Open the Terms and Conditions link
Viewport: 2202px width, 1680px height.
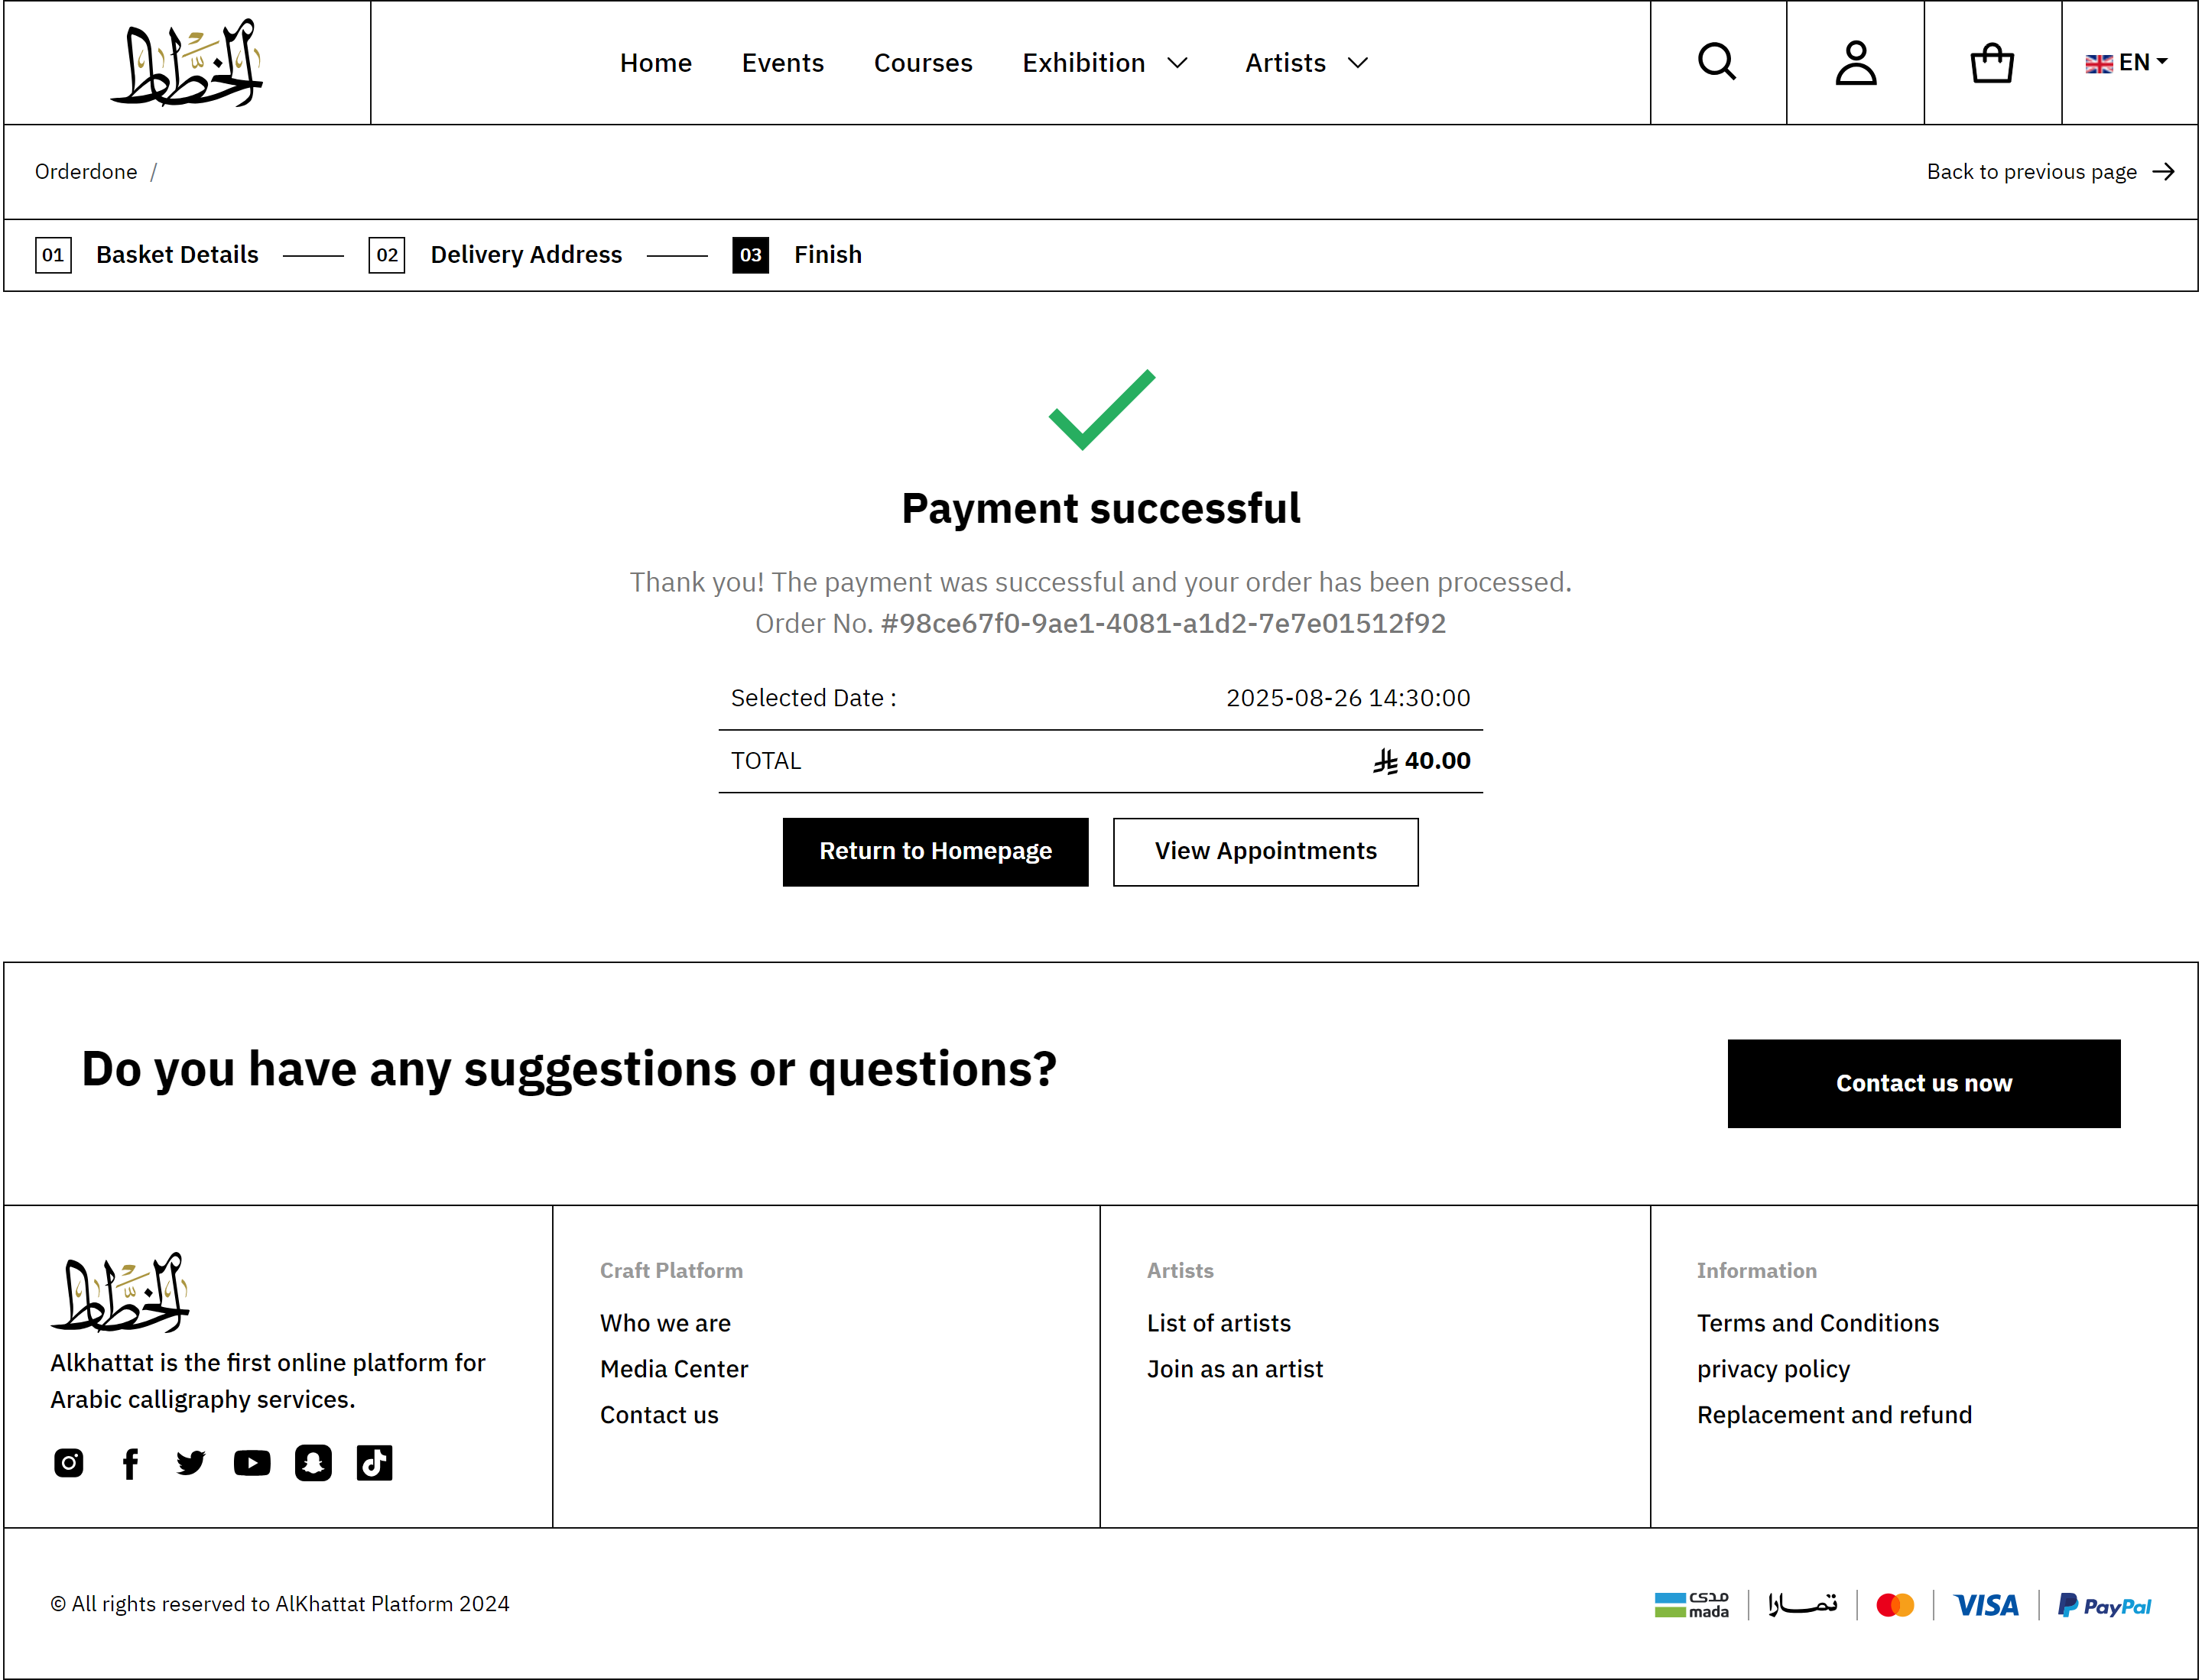(1817, 1323)
